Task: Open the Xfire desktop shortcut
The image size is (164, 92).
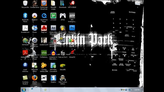Action: (44, 79)
